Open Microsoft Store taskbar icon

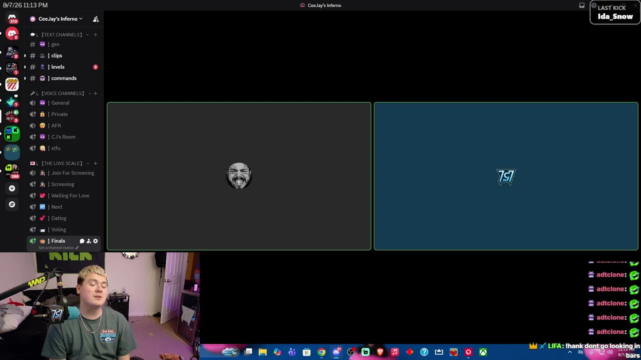[x=306, y=352]
